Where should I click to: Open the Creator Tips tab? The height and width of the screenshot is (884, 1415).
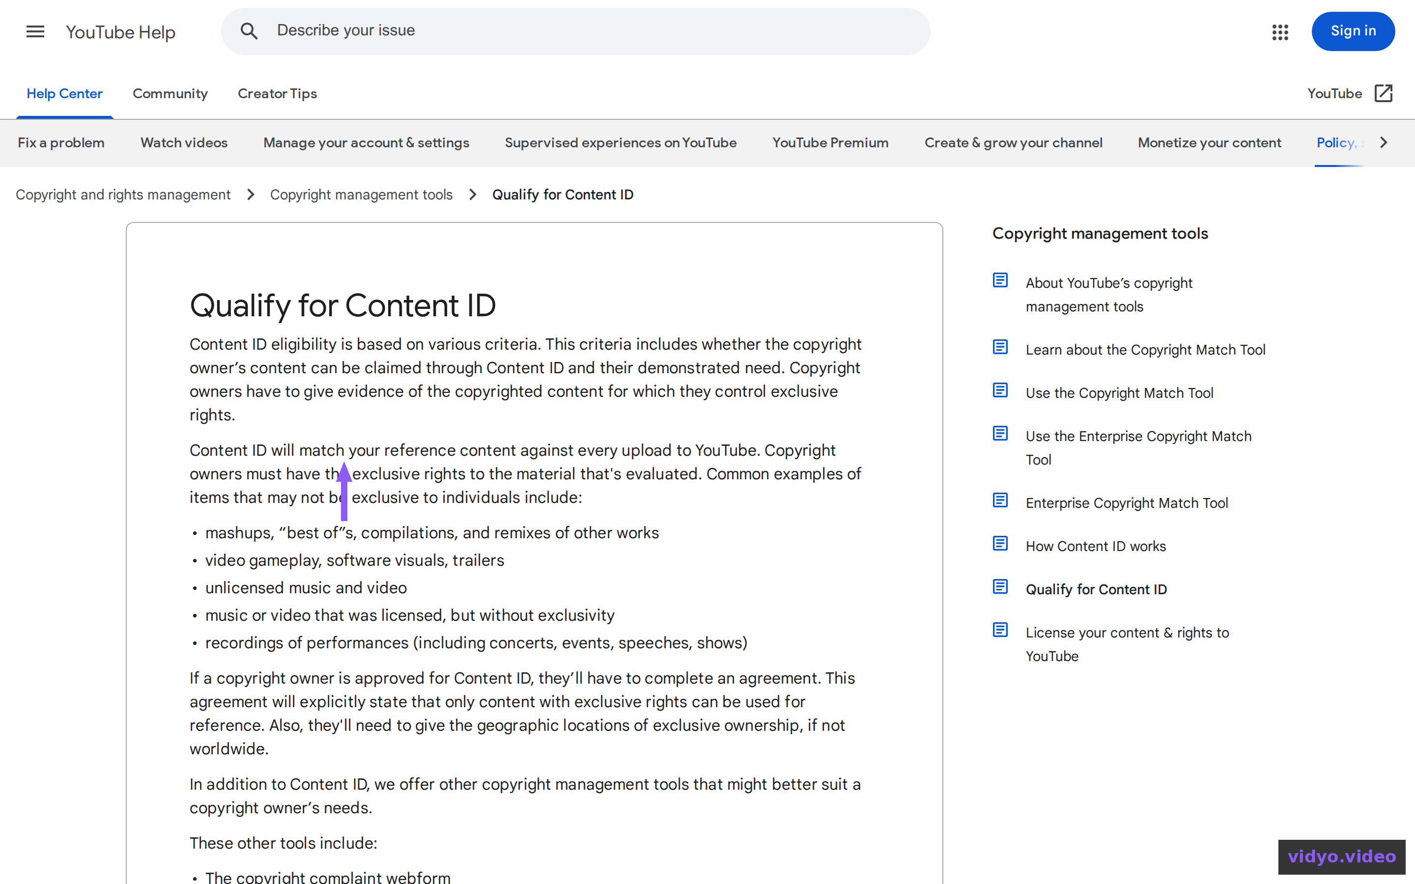tap(277, 93)
